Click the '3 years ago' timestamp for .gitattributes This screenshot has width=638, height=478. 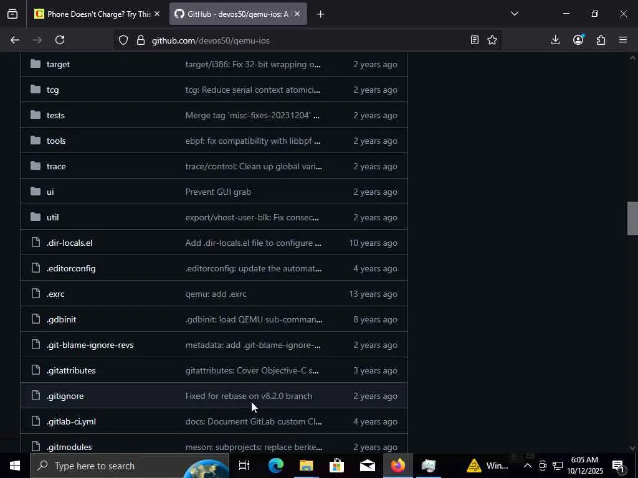click(x=375, y=370)
